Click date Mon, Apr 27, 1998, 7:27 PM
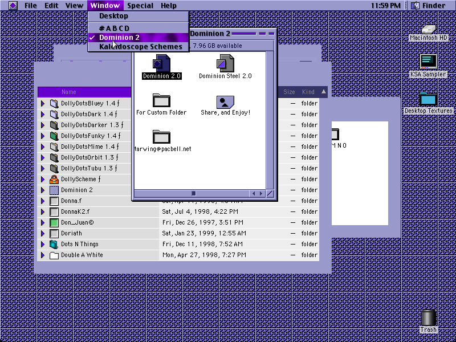 [x=204, y=255]
